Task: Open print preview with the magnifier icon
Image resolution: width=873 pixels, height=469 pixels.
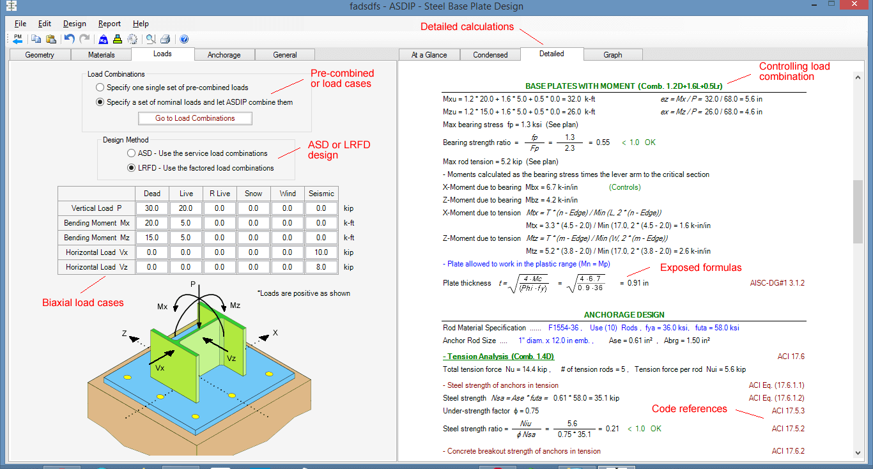Action: click(151, 39)
